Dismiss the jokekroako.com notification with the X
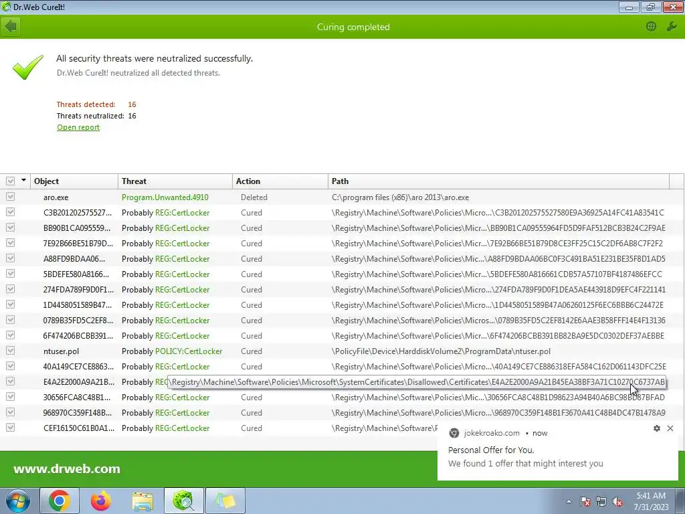Viewport: 685px width, 514px height. coord(670,428)
